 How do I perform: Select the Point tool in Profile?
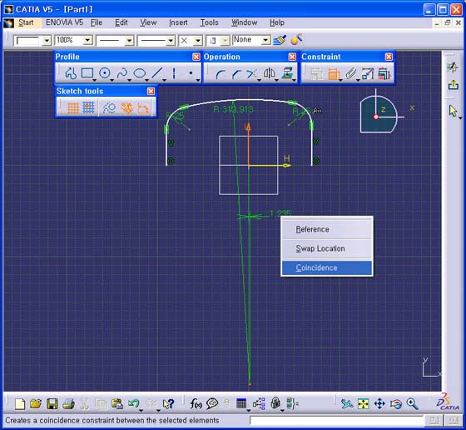[x=191, y=73]
